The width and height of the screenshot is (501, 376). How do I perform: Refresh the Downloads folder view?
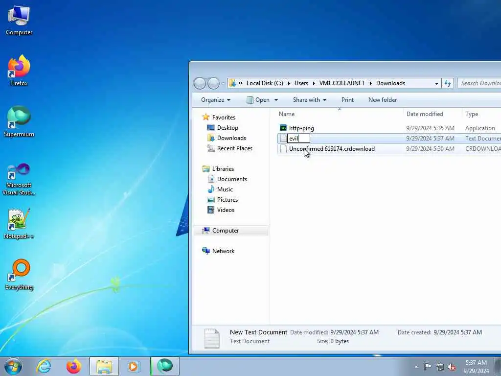click(x=448, y=83)
